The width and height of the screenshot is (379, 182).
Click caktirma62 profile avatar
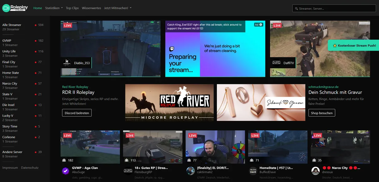(190, 171)
